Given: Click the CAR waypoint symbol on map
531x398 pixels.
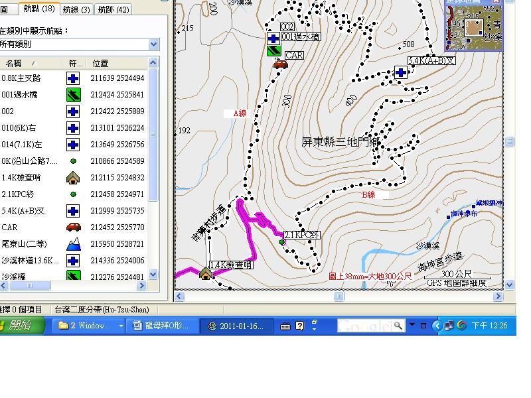Looking at the screenshot, I should coord(281,64).
